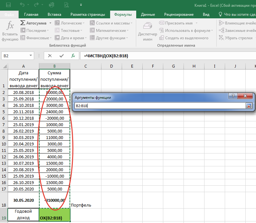This screenshot has width=256, height=223.
Task: Click cell with value 11000,00
Action: tap(54, 137)
